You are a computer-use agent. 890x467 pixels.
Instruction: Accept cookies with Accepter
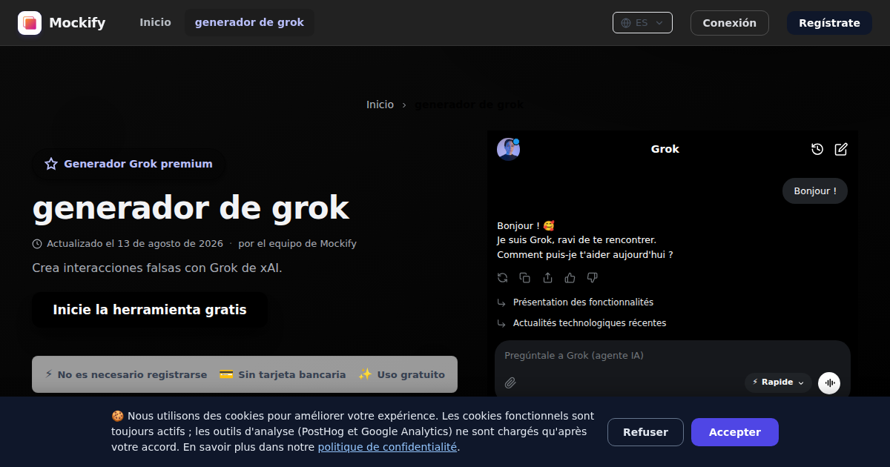coord(735,432)
